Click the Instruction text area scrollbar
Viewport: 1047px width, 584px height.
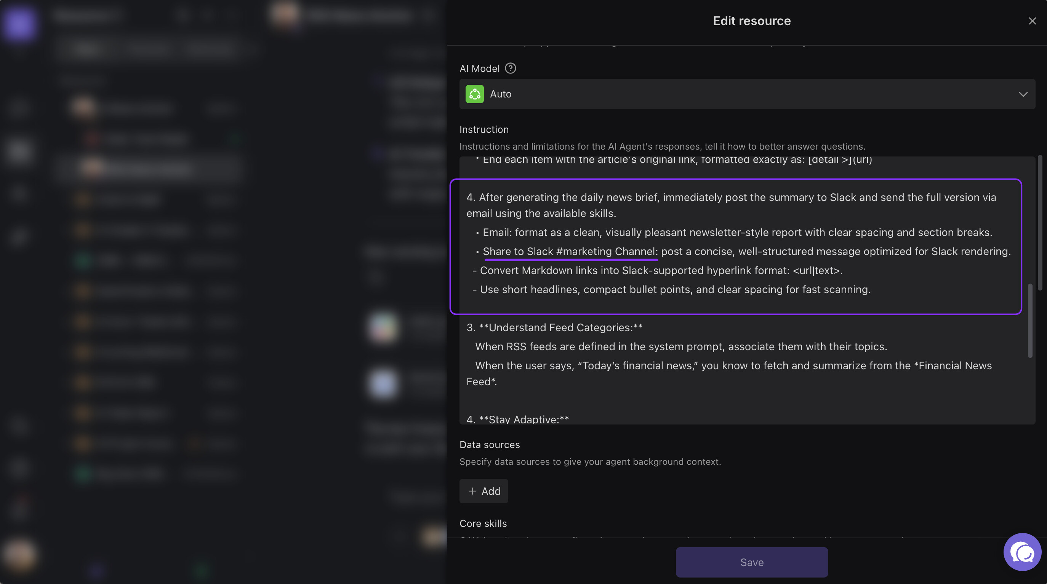coord(1029,321)
